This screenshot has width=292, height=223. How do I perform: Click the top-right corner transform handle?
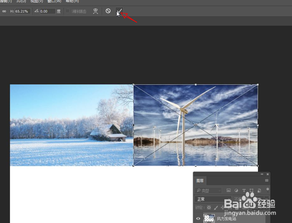point(258,85)
